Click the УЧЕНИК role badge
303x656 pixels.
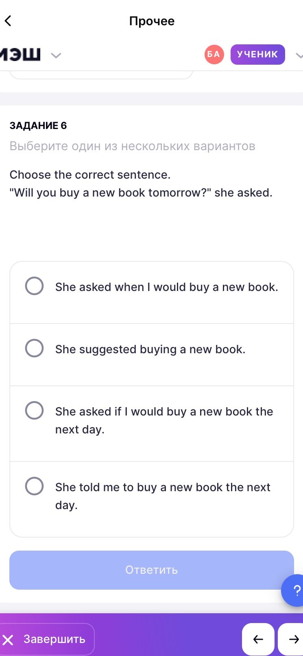coord(257,55)
